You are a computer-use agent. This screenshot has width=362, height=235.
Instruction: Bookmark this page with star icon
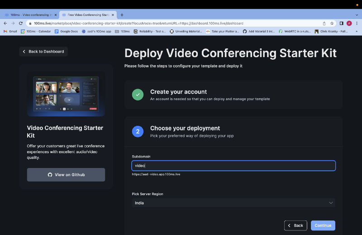click(x=332, y=24)
